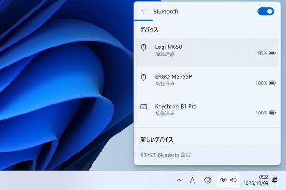Select the ERGO M575SP device name
The width and height of the screenshot is (286, 190).
coord(174,77)
